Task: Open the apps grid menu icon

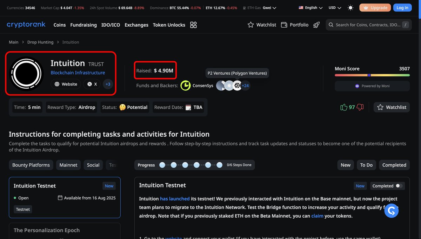Action: (193, 25)
